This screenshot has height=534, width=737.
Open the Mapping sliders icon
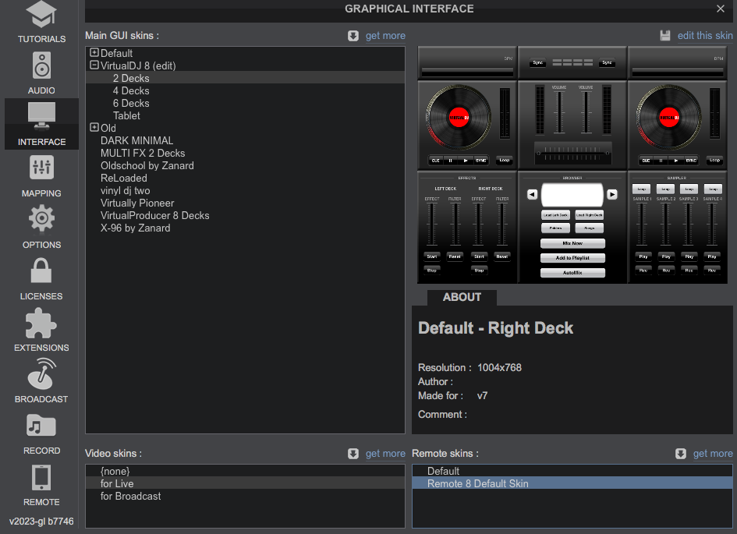tap(41, 167)
